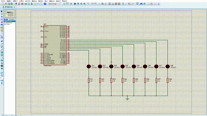Click the 'L' library manager button
The image size is (207, 116).
(7, 19)
